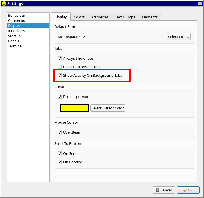Confirm settings with OK button

[188, 190]
